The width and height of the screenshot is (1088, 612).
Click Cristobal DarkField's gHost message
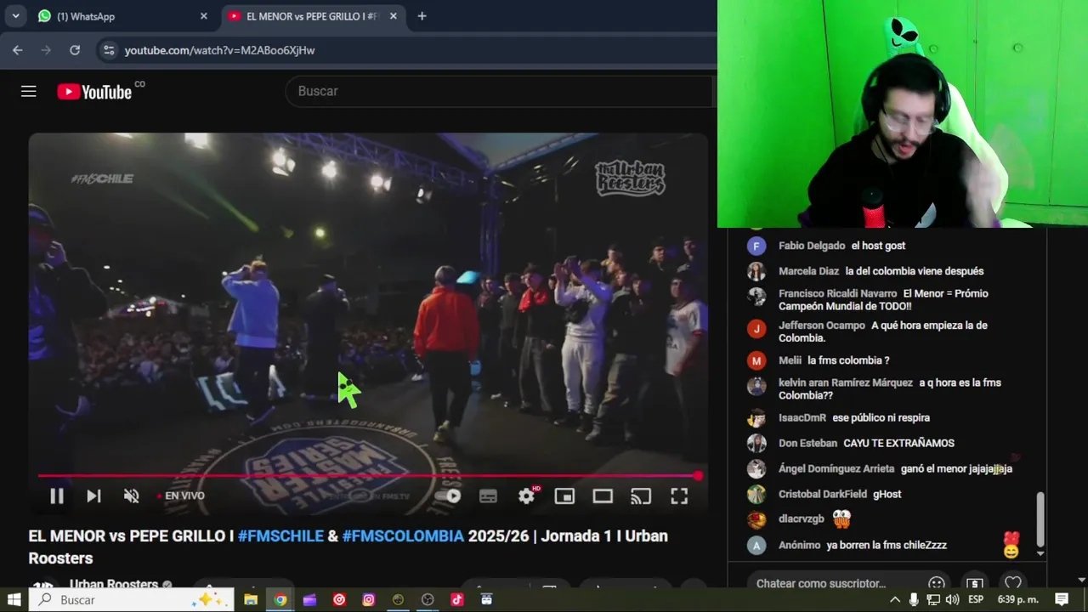click(x=887, y=494)
